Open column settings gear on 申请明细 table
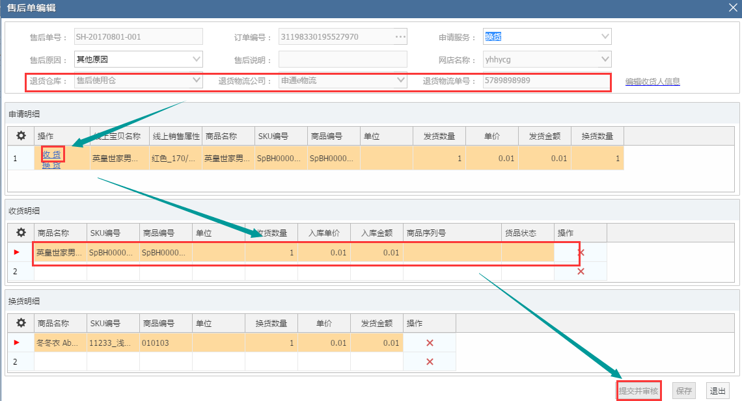 [x=21, y=135]
